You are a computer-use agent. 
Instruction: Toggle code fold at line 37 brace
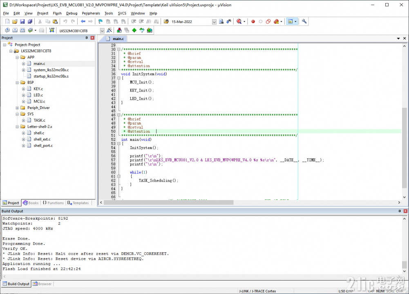(x=118, y=78)
